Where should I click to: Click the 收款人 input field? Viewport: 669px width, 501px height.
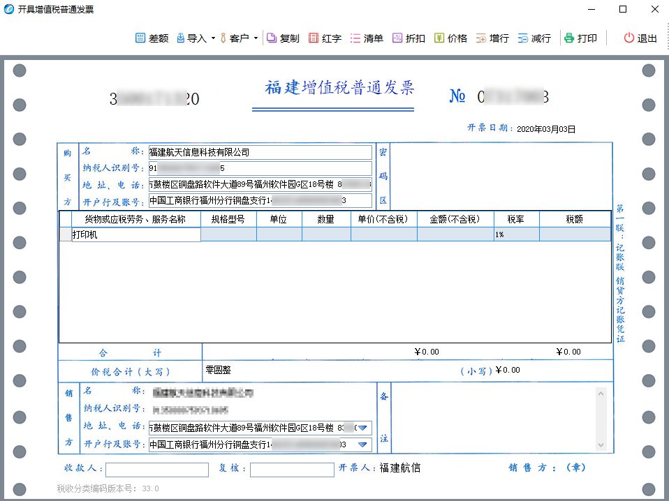point(157,470)
